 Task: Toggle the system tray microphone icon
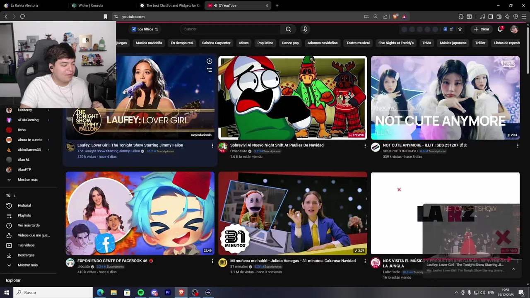(x=470, y=292)
